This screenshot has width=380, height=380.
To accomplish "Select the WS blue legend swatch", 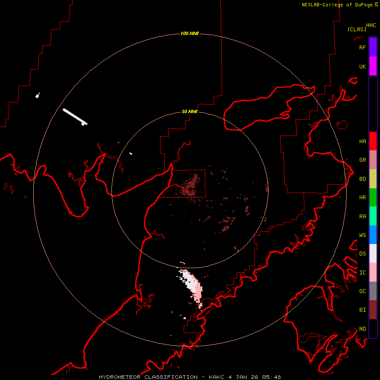I will tap(373, 235).
